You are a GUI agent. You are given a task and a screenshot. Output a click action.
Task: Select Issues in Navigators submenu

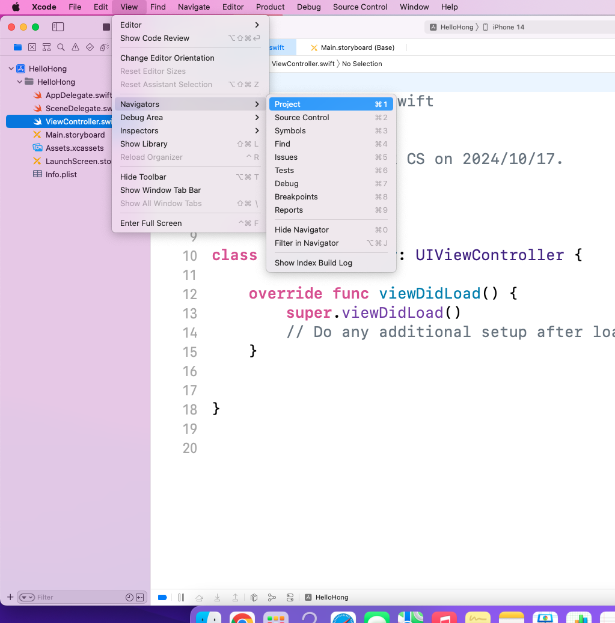click(x=331, y=157)
